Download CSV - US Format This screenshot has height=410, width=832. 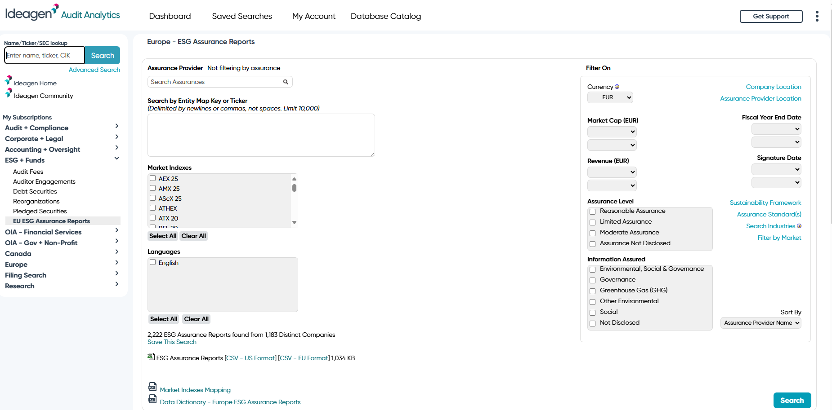250,358
